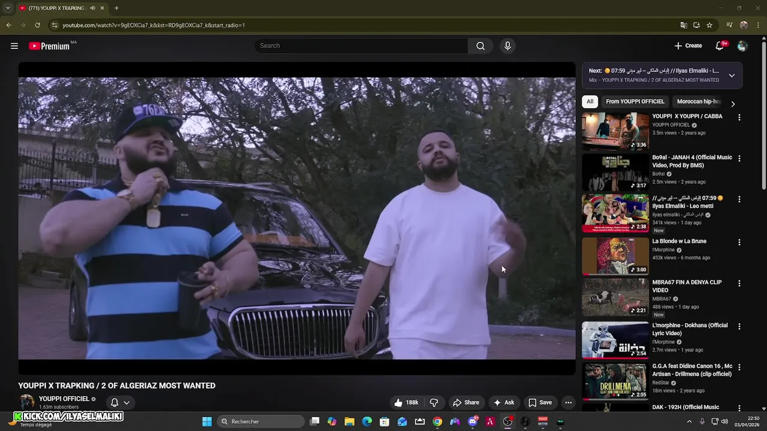Select the From YOUPPI OFFICIEL chip
The width and height of the screenshot is (767, 431).
pos(635,101)
